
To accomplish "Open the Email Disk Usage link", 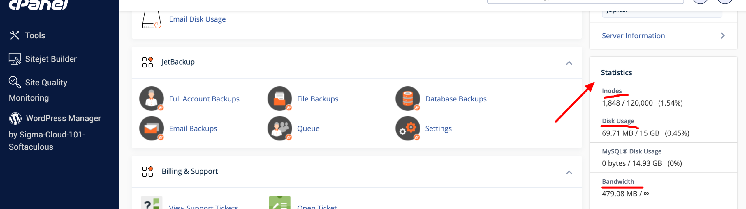I will tap(197, 19).
